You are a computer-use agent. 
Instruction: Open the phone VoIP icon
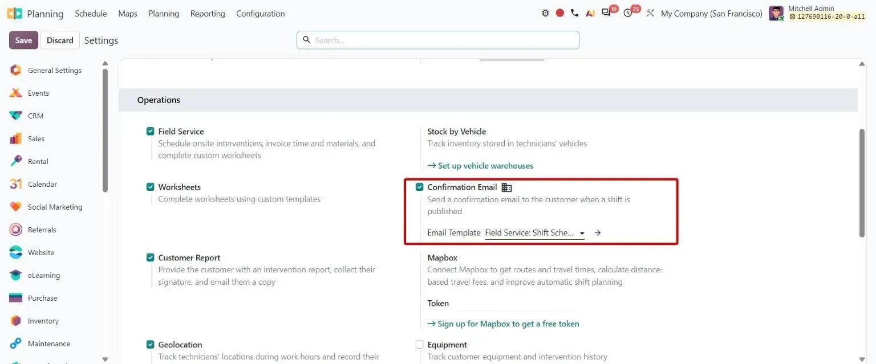[x=574, y=13]
